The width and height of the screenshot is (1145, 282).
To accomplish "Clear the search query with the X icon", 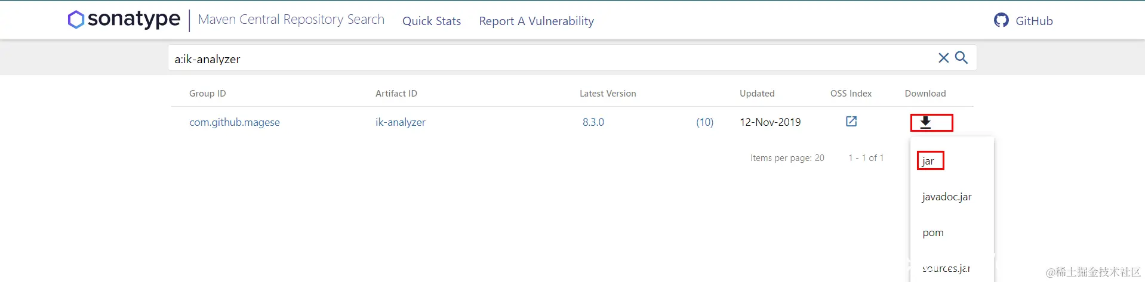I will (x=943, y=58).
